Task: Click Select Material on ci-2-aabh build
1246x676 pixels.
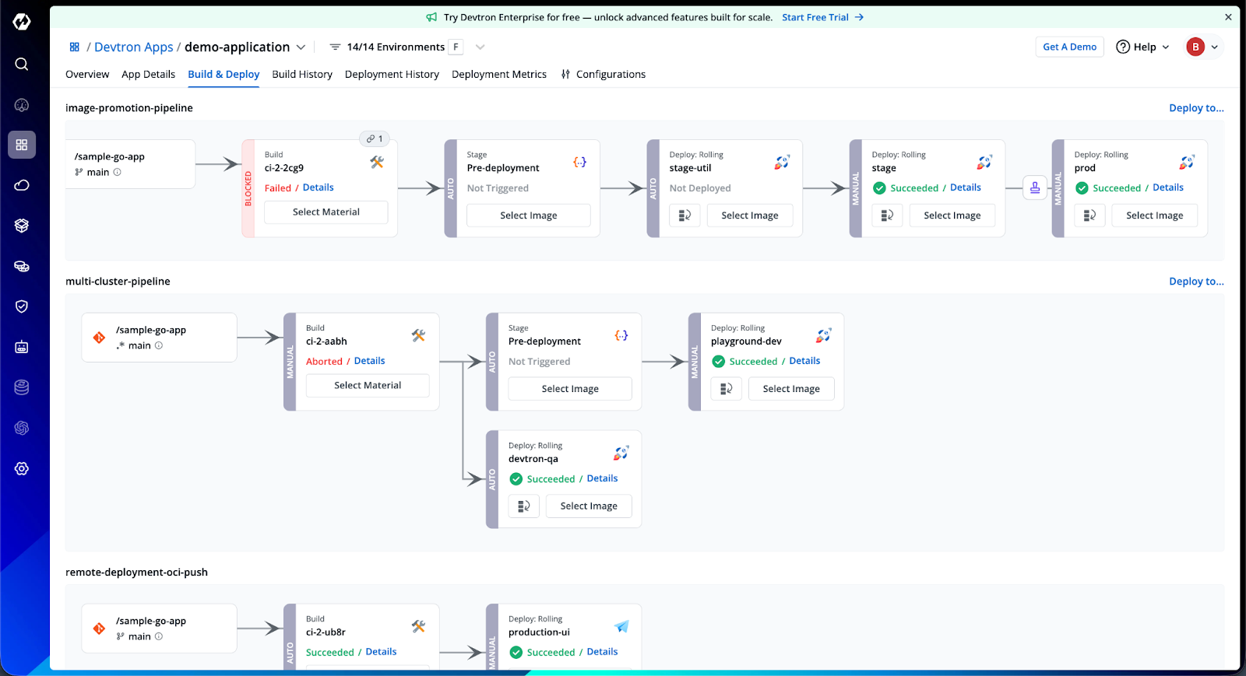Action: point(368,386)
